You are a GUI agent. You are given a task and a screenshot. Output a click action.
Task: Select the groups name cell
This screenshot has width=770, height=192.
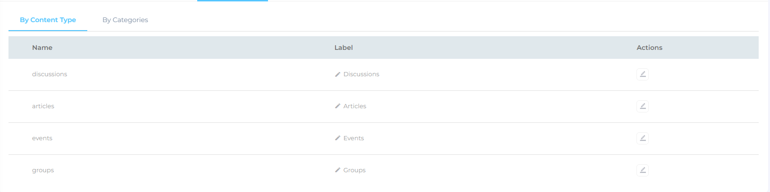(x=43, y=170)
